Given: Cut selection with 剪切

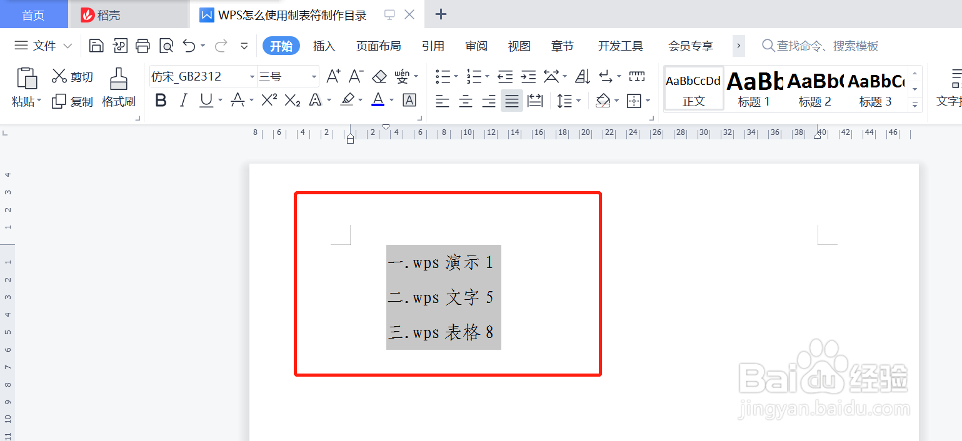Looking at the screenshot, I should coord(73,77).
